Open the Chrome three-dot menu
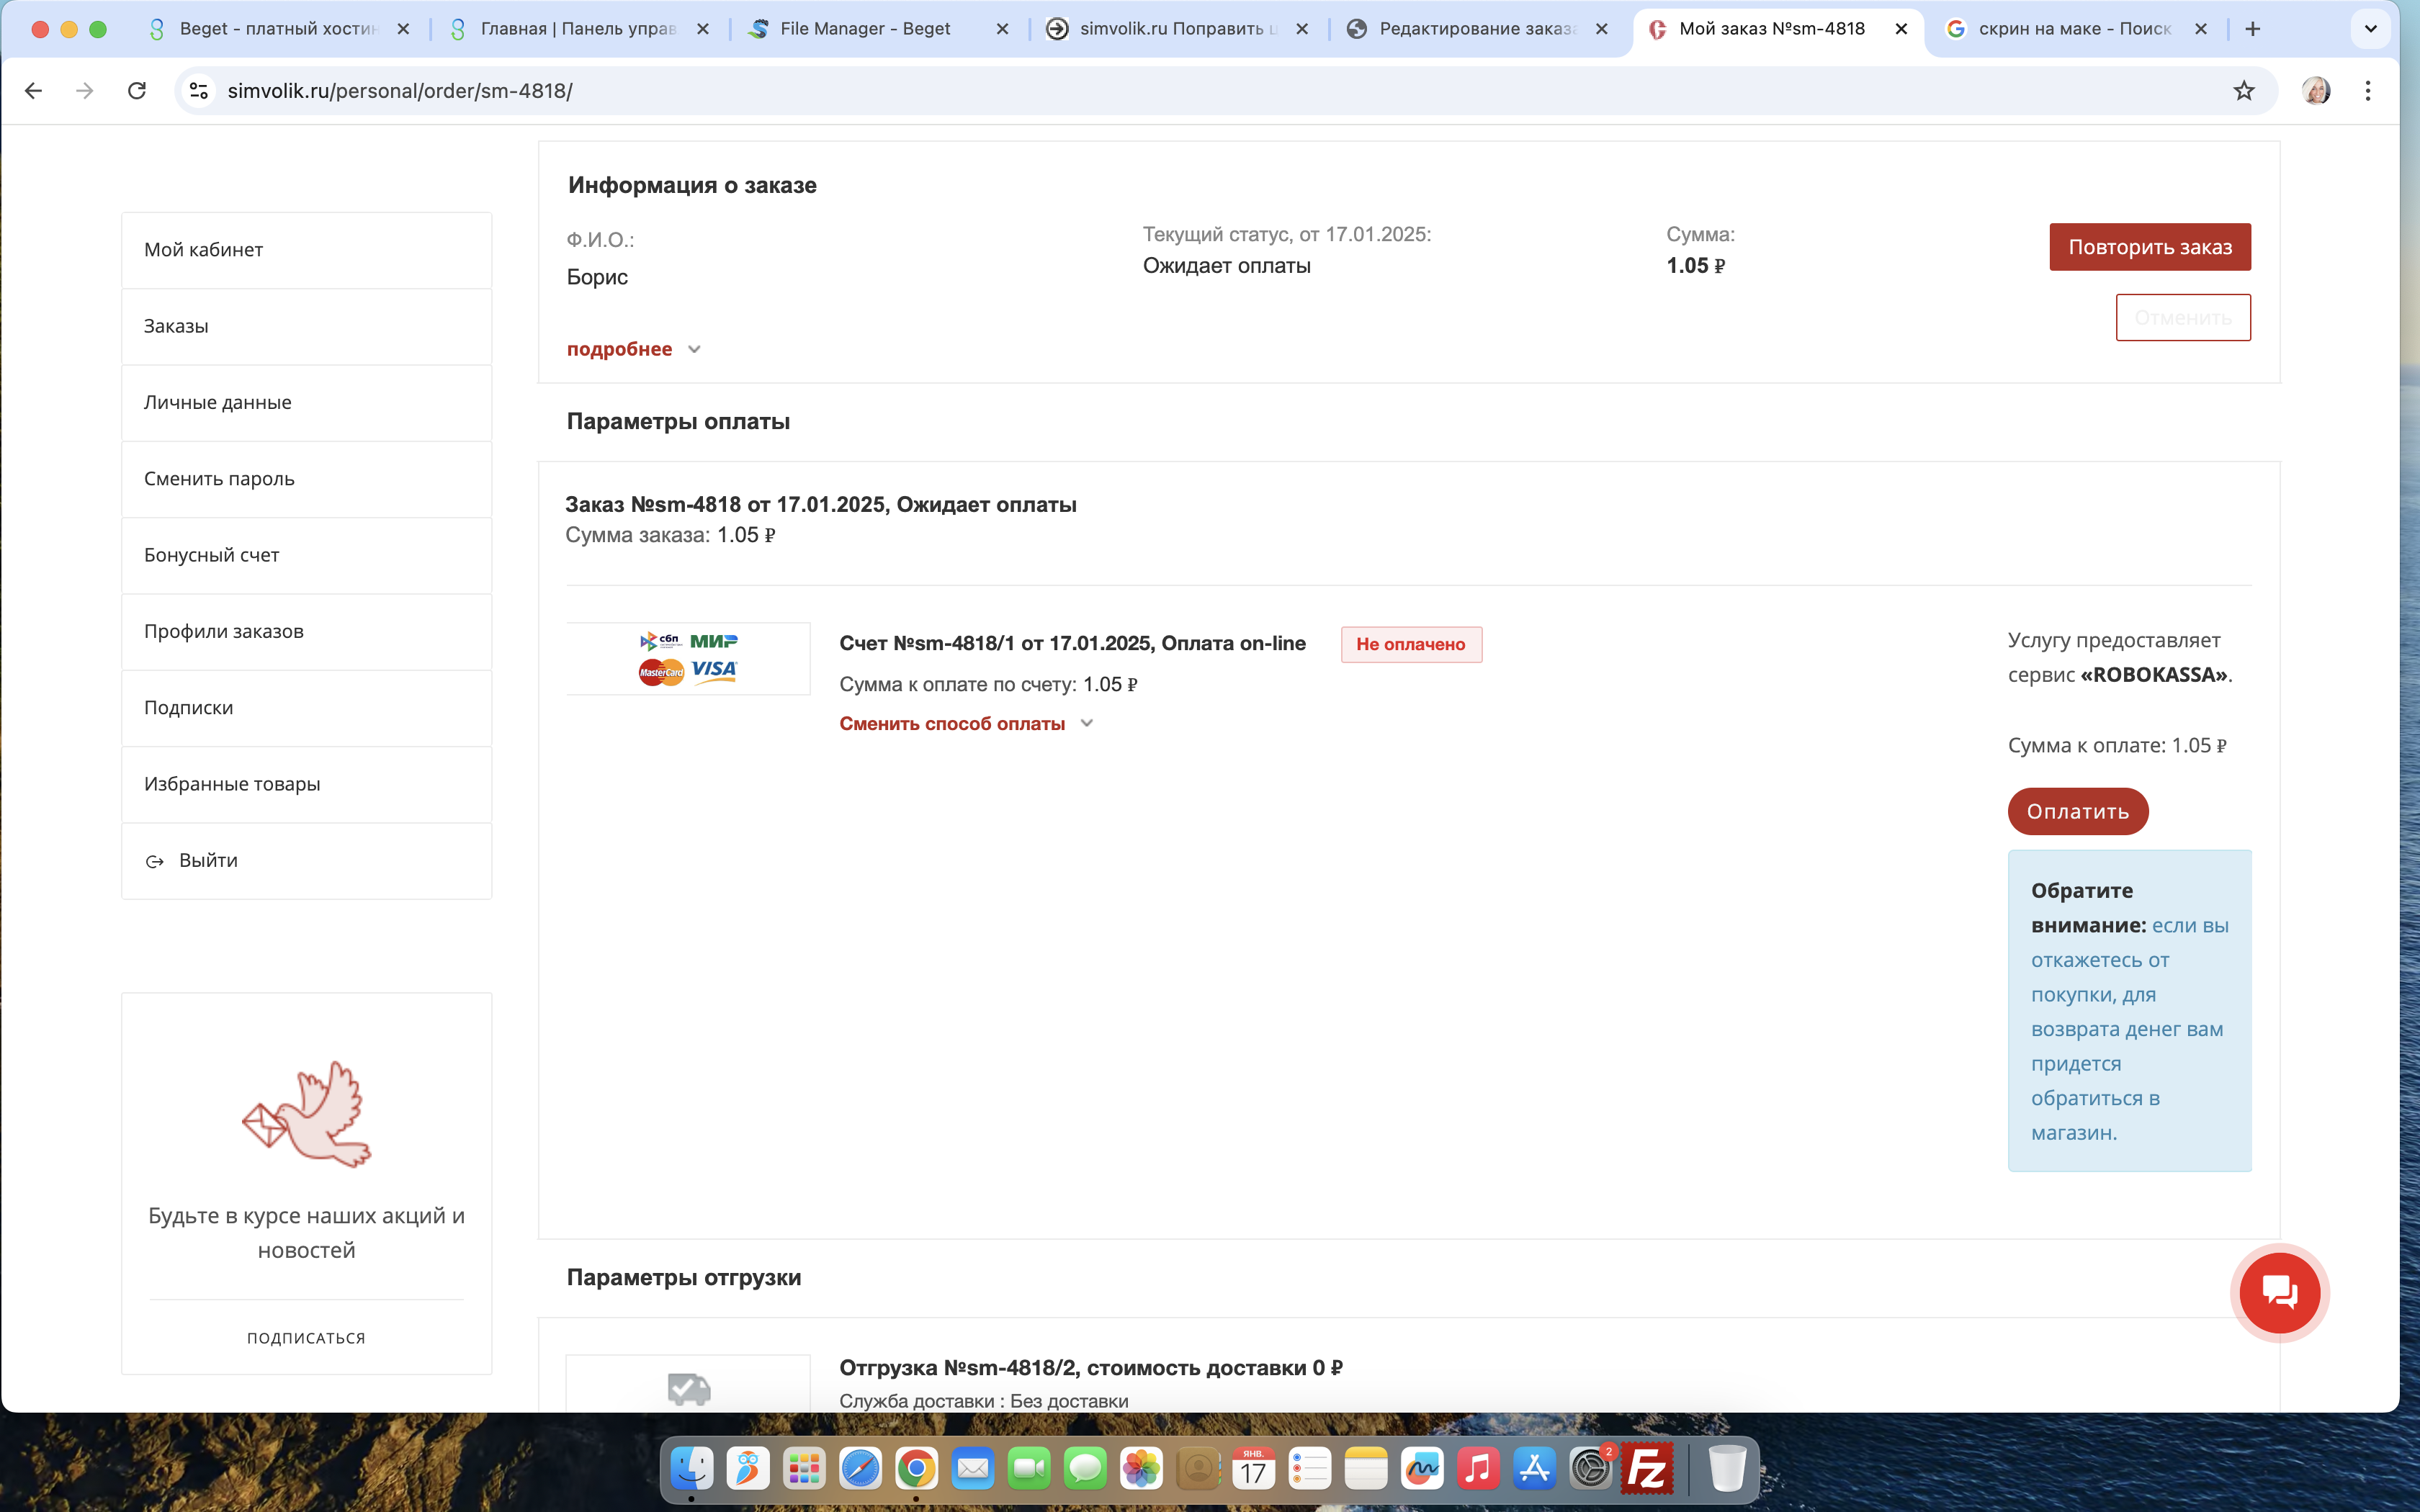The image size is (2420, 1512). (2368, 91)
